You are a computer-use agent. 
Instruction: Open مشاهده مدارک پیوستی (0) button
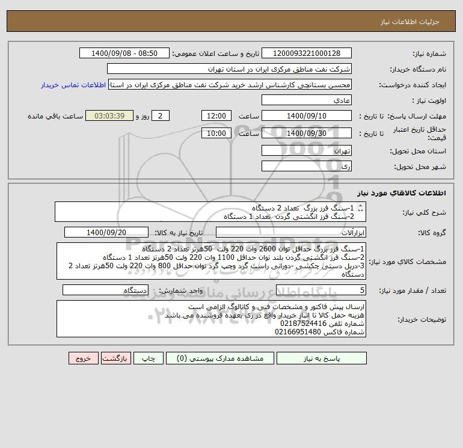(220, 358)
